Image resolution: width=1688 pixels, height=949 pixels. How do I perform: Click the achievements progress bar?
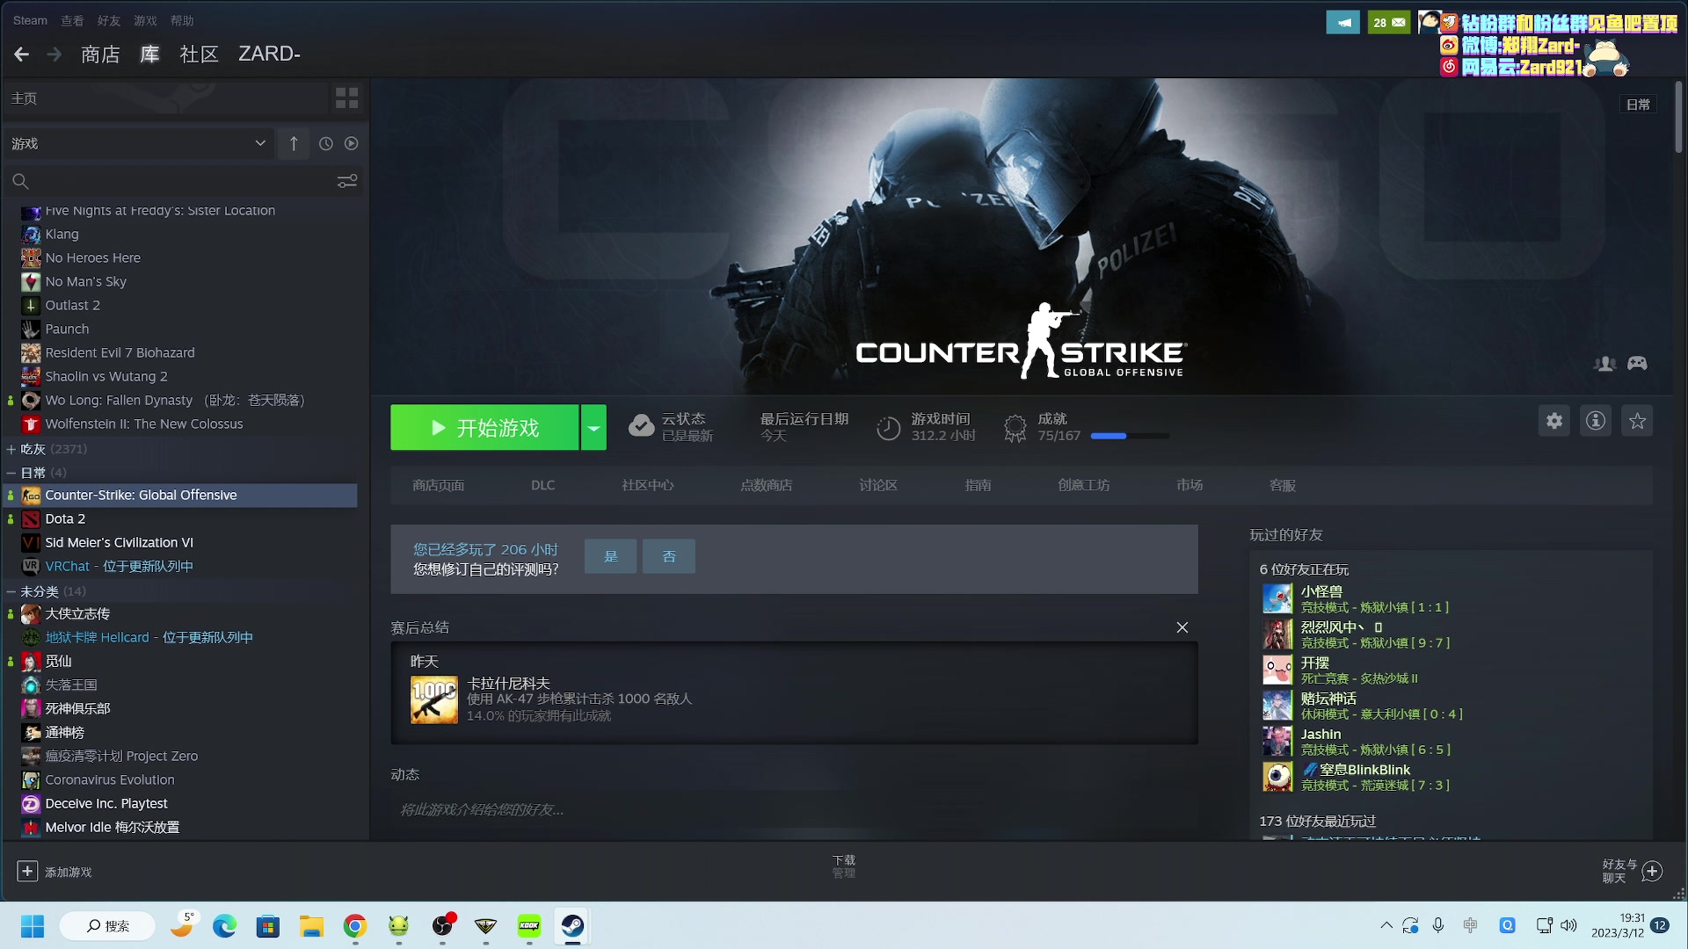[x=1130, y=436]
